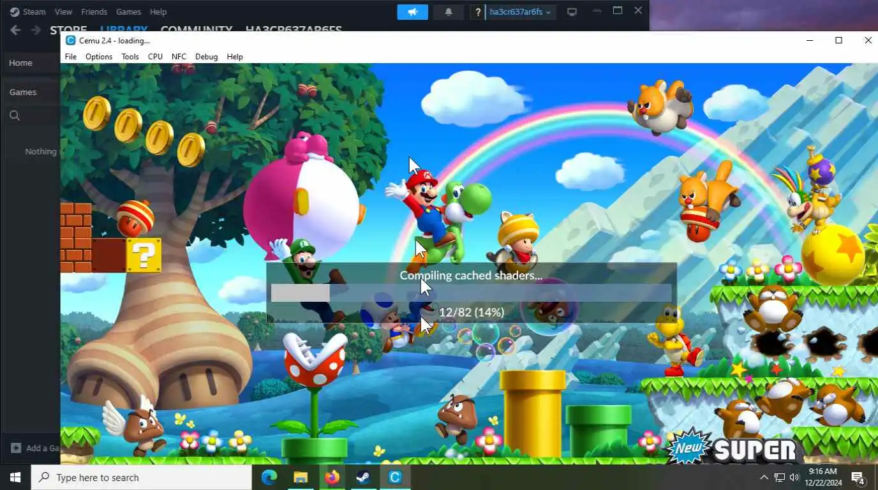This screenshot has width=878, height=490.
Task: Open Windows notification center icon
Action: [x=858, y=477]
